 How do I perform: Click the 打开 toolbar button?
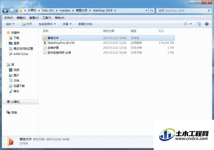coord(27,24)
